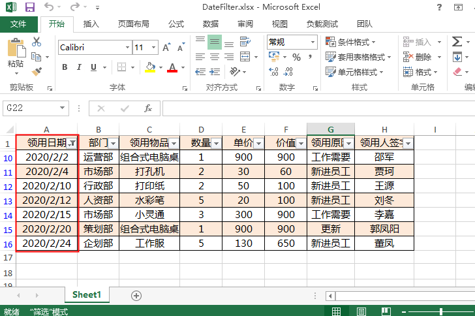Click the Save icon in quick access toolbar
The image size is (475, 316).
tap(30, 7)
